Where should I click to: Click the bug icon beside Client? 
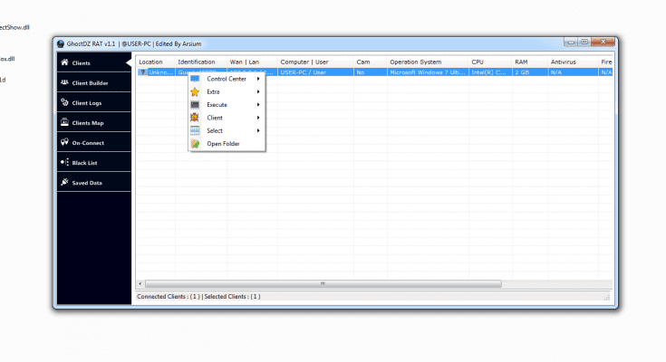point(195,118)
